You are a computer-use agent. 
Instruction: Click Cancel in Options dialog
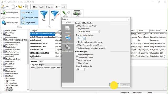(125, 85)
